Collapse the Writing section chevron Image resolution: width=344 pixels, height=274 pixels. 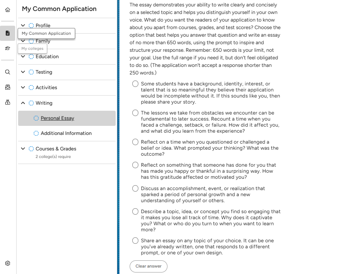coord(23,103)
